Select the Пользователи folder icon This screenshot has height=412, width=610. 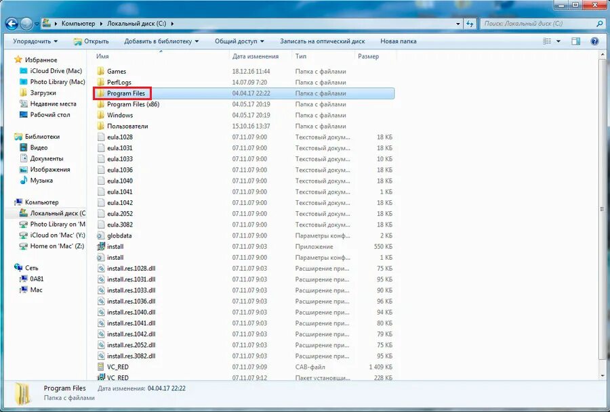101,126
